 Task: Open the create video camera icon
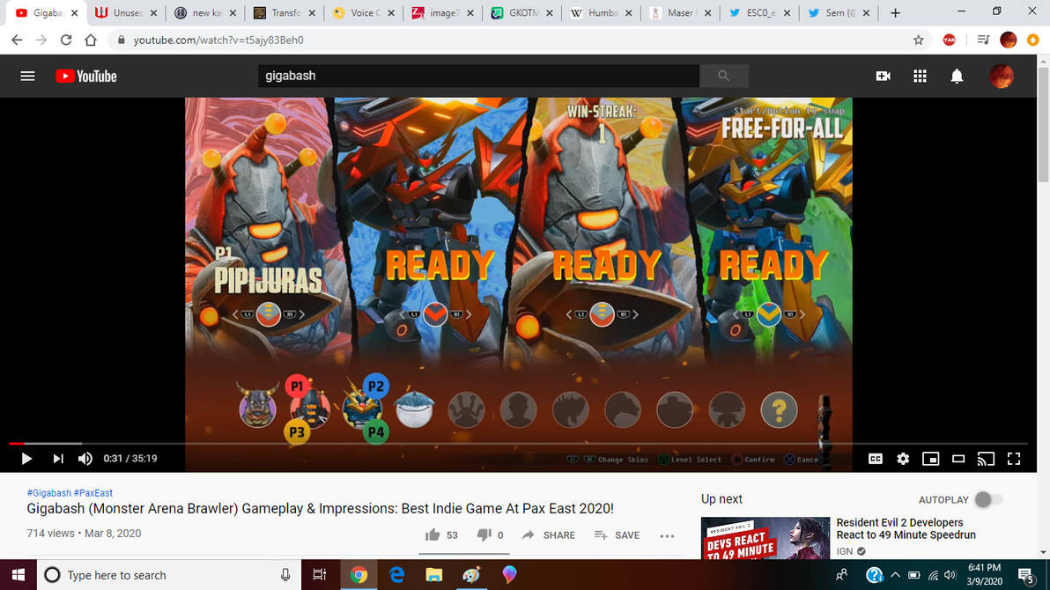pyautogui.click(x=884, y=77)
